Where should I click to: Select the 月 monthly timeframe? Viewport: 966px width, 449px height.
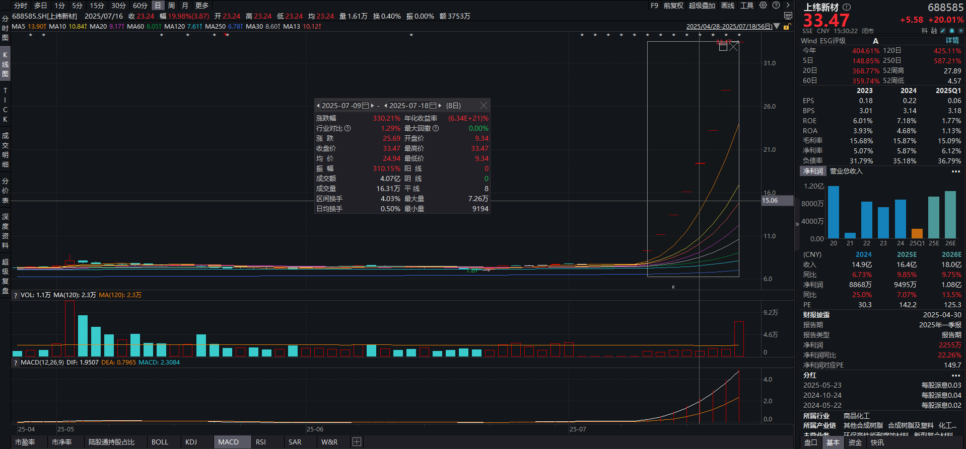[185, 6]
